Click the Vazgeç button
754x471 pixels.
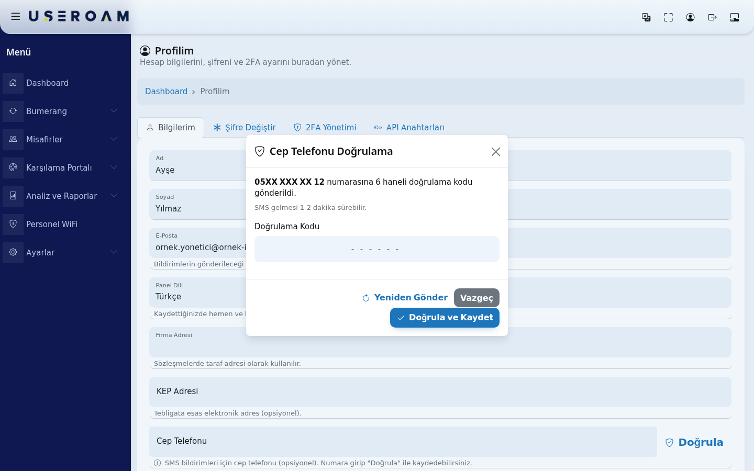pos(476,298)
